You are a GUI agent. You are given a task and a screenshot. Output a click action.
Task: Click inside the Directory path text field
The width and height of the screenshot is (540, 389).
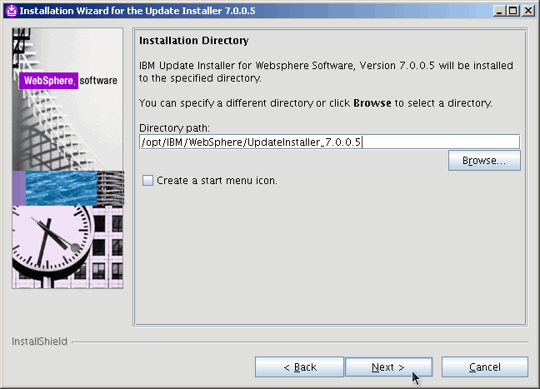click(x=329, y=142)
